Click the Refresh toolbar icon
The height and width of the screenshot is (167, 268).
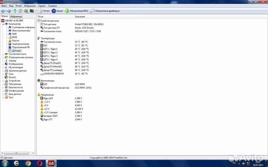tap(20, 11)
